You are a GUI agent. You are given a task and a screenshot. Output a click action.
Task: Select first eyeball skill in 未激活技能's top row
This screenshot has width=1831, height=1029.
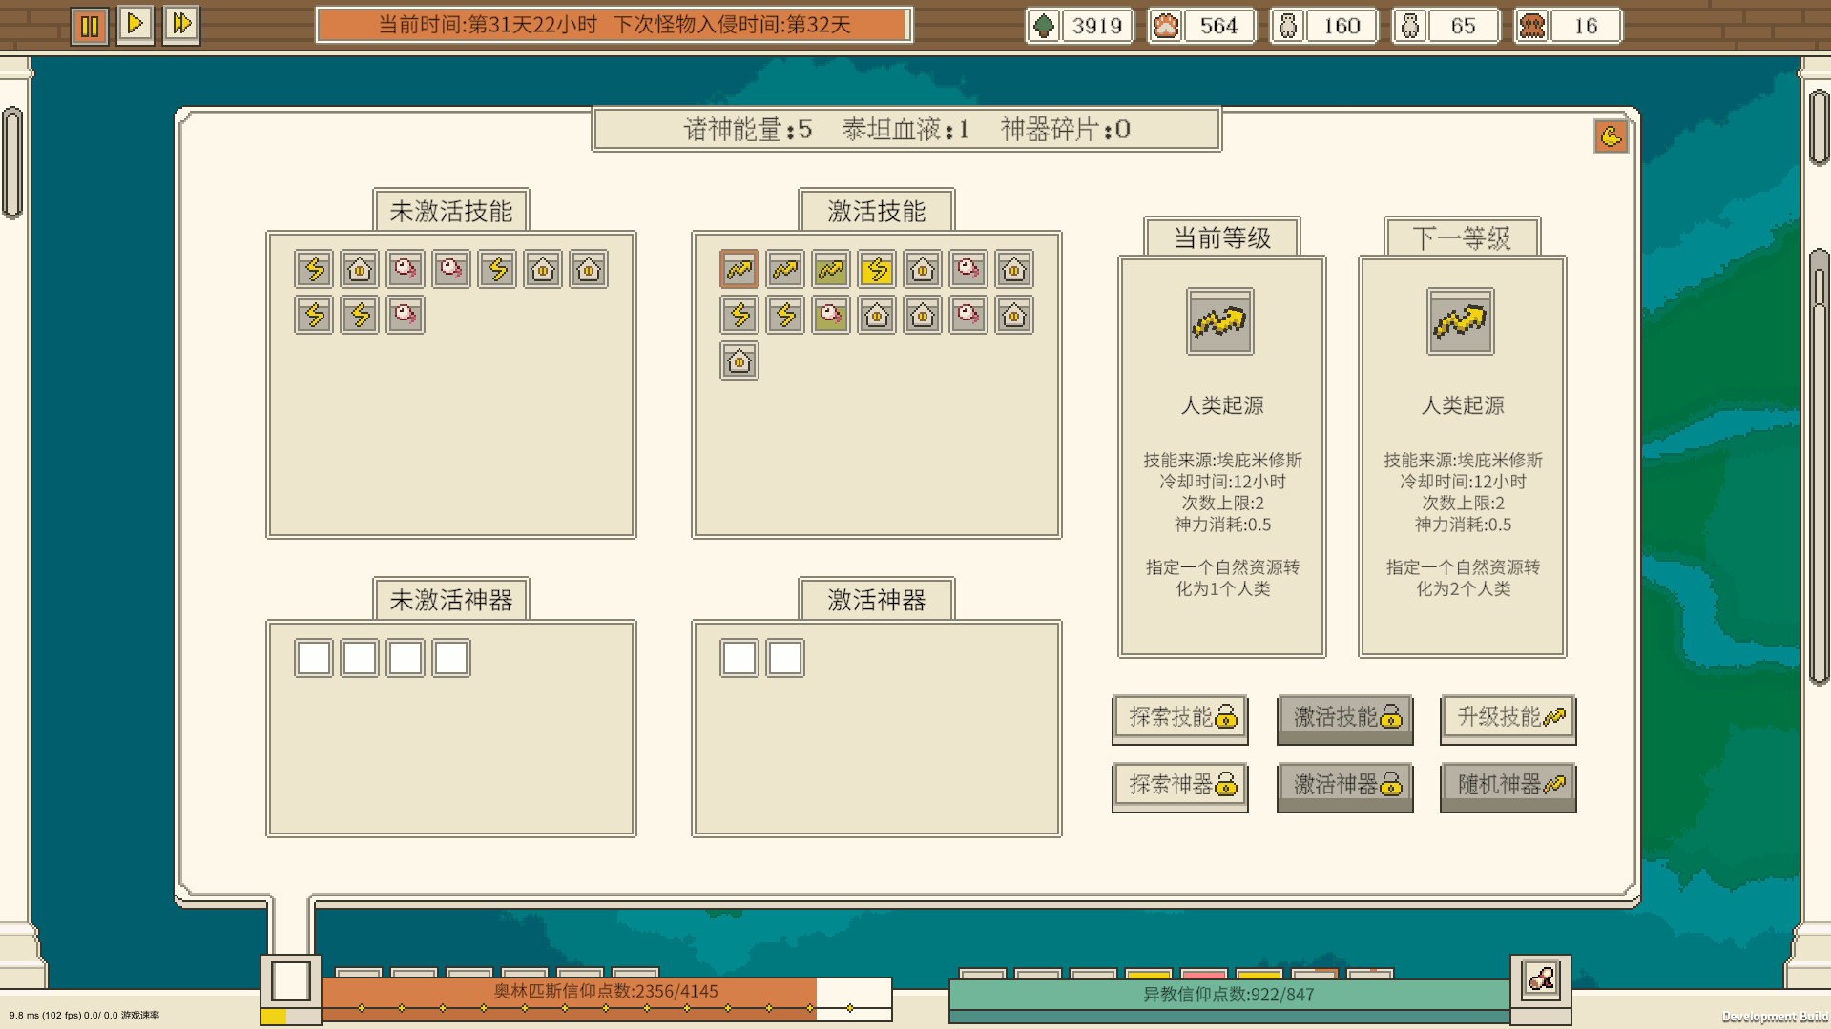(406, 270)
